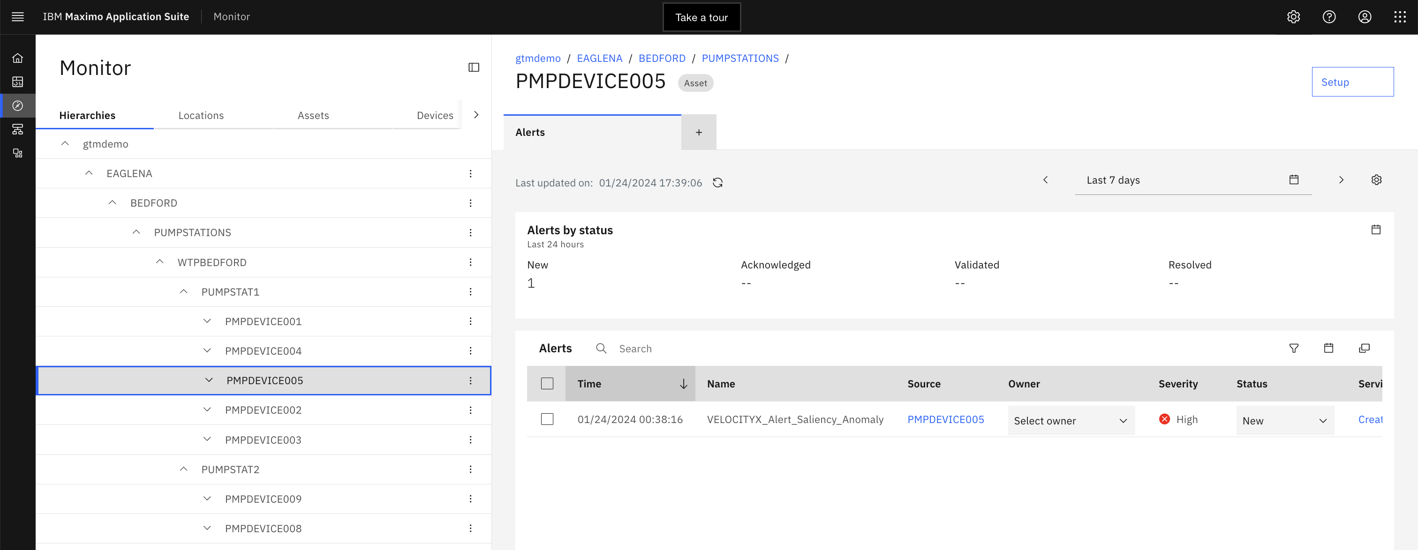The image size is (1418, 550).
Task: Open the user profile icon
Action: (x=1365, y=17)
